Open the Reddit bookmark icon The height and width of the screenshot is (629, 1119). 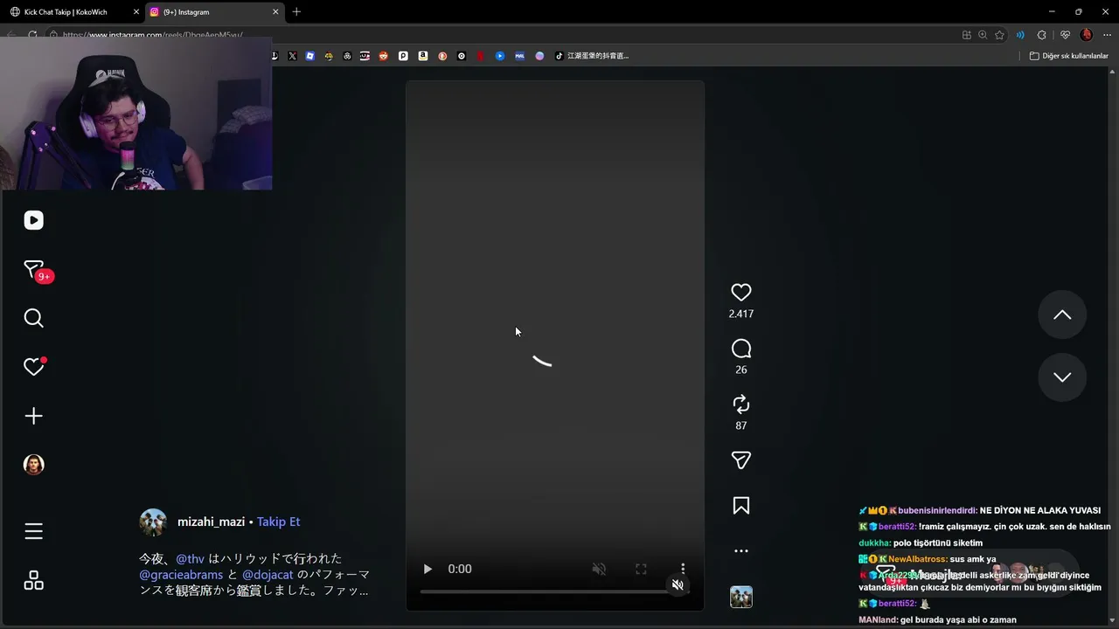coord(383,56)
